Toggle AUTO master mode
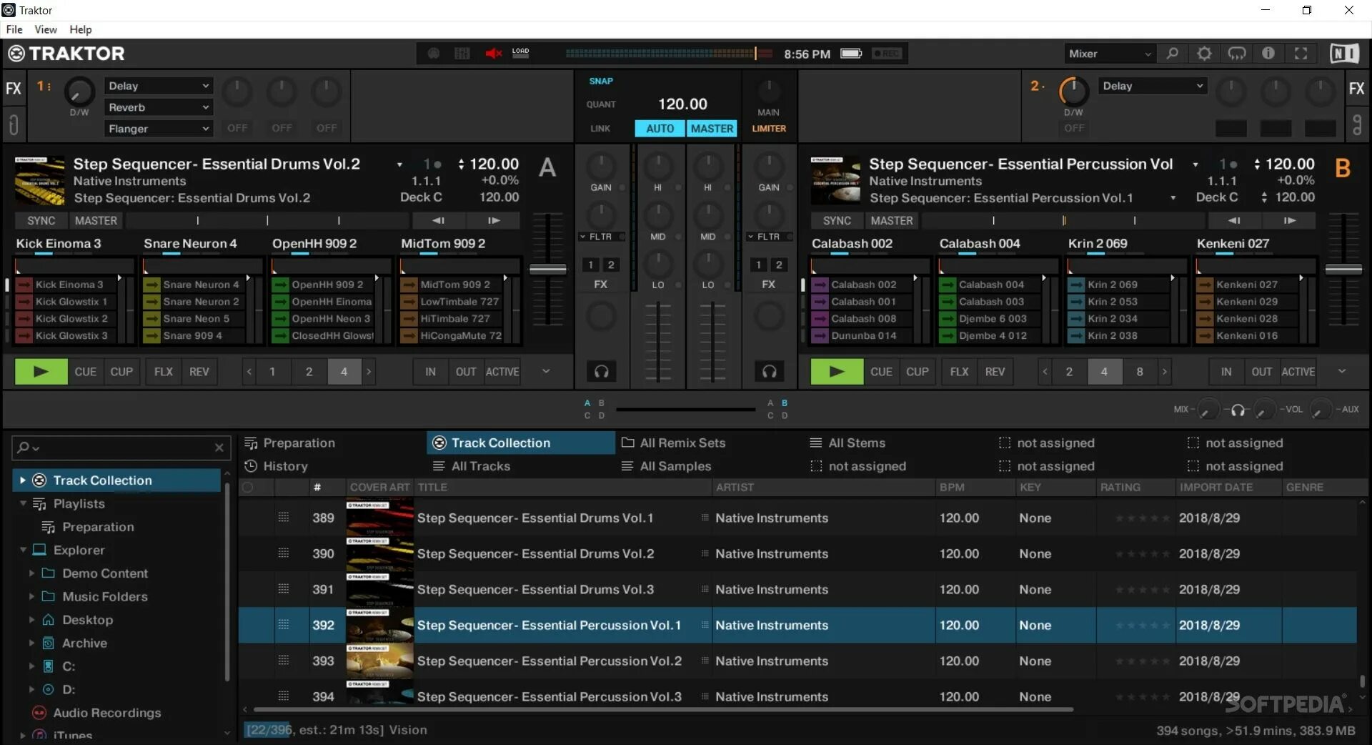The width and height of the screenshot is (1372, 745). tap(660, 129)
